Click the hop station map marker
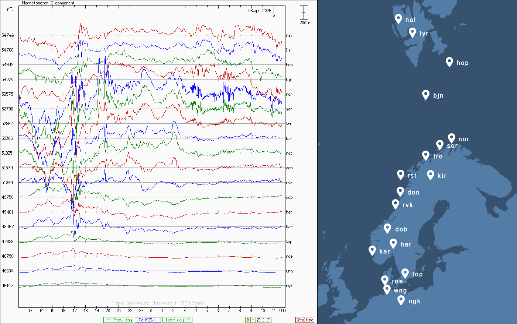The image size is (517, 324). coord(449,62)
